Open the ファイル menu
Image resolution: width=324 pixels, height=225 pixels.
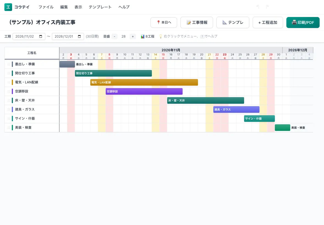pyautogui.click(x=46, y=7)
